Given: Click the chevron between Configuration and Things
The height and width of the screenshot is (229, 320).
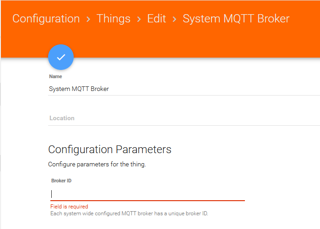Looking at the screenshot, I should click(88, 19).
